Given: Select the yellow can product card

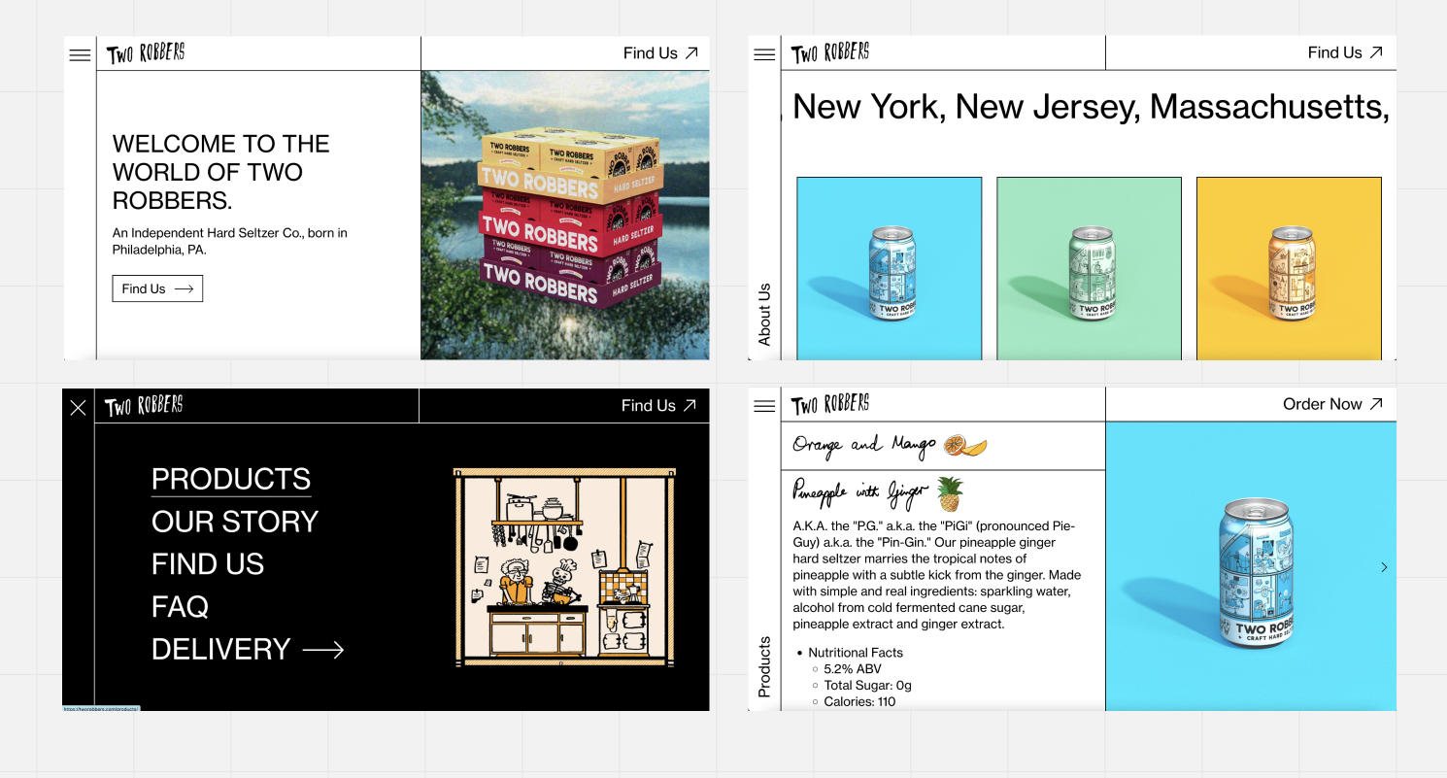Looking at the screenshot, I should (x=1289, y=268).
